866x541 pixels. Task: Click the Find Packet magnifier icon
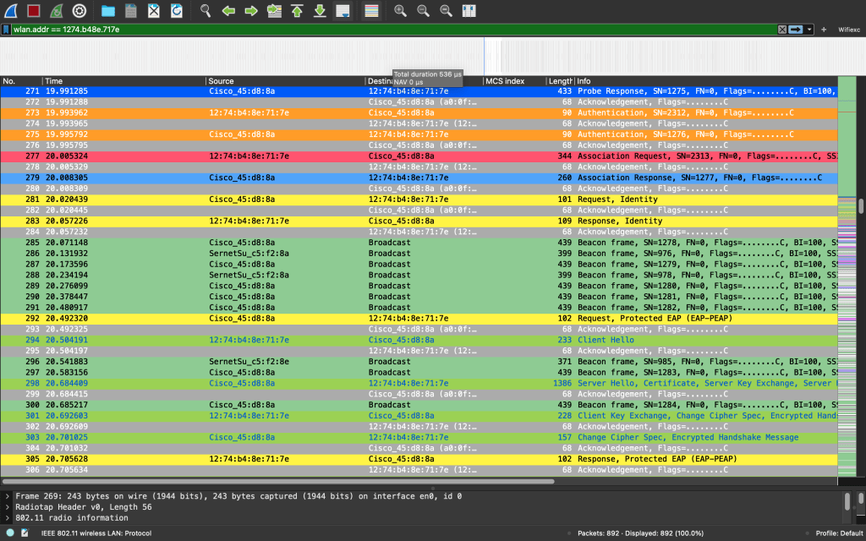click(206, 11)
